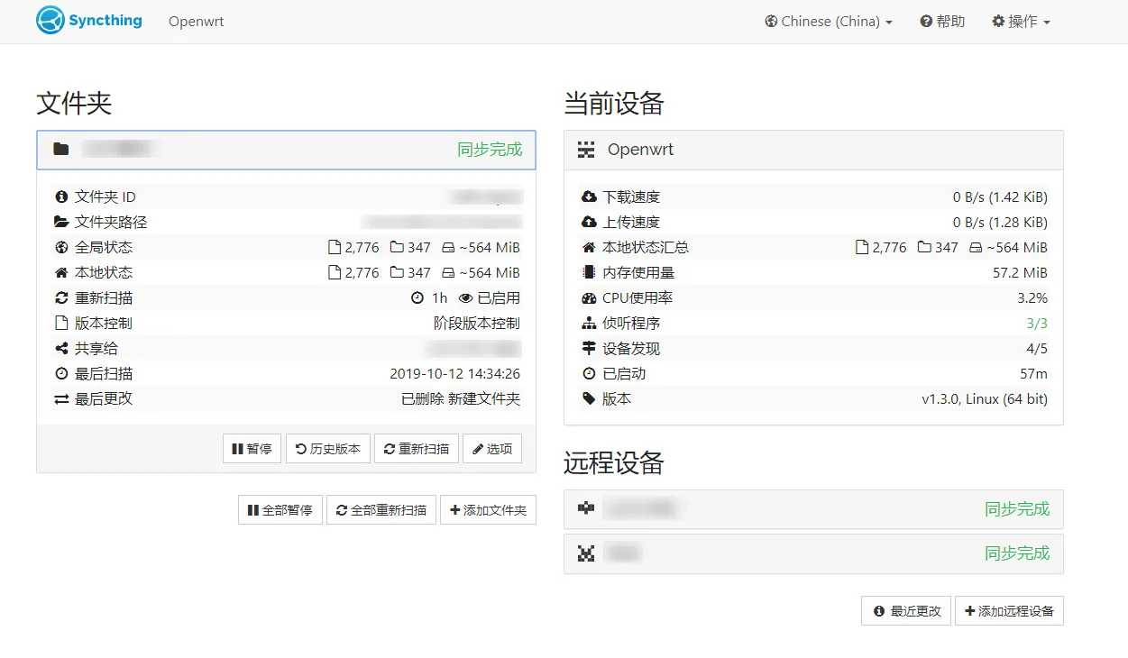
Task: Click the folder icon in the folder header
Action: click(x=60, y=150)
